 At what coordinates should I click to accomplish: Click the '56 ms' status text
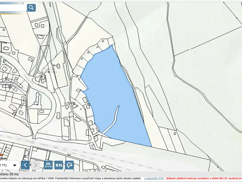point(14,174)
